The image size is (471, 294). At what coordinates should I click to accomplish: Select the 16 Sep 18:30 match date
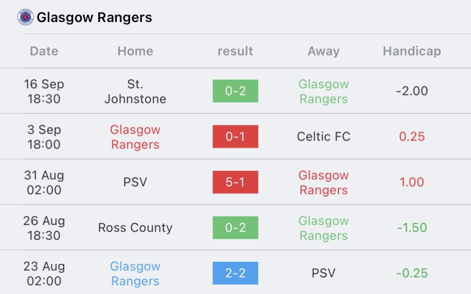coord(44,91)
